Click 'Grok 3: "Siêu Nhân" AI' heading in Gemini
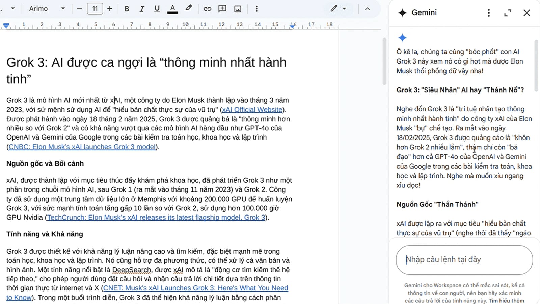 [x=460, y=90]
